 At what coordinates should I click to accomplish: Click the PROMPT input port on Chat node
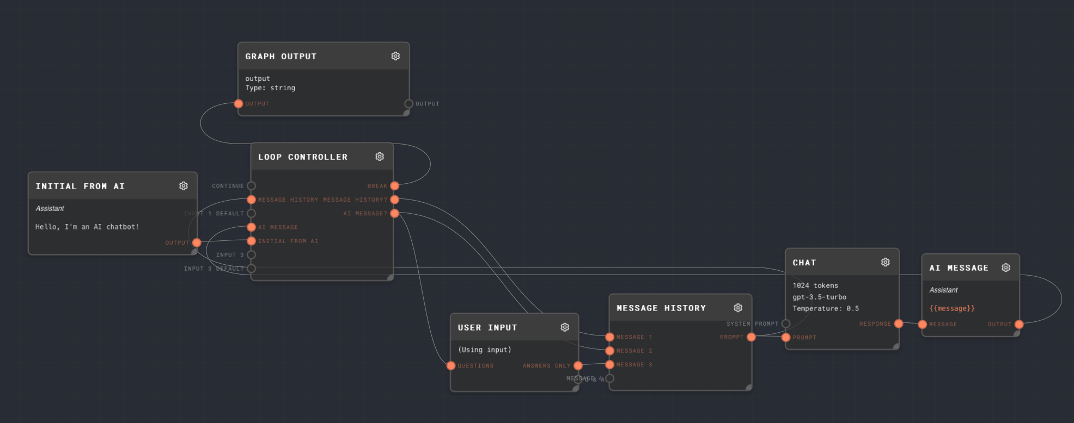pyautogui.click(x=786, y=338)
